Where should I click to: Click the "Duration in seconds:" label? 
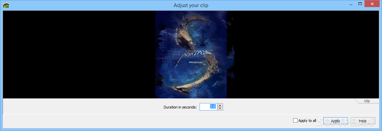[x=180, y=107]
